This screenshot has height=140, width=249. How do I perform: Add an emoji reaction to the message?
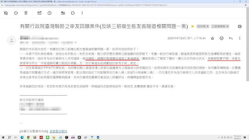pos(221,38)
